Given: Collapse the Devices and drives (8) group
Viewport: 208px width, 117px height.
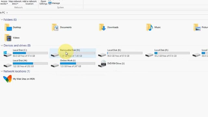Looking at the screenshot, I should (x=2, y=45).
